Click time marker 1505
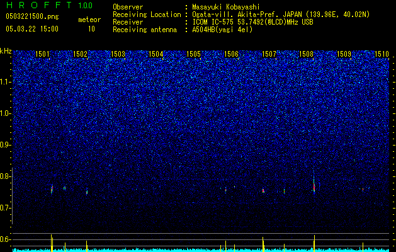 click(x=193, y=54)
